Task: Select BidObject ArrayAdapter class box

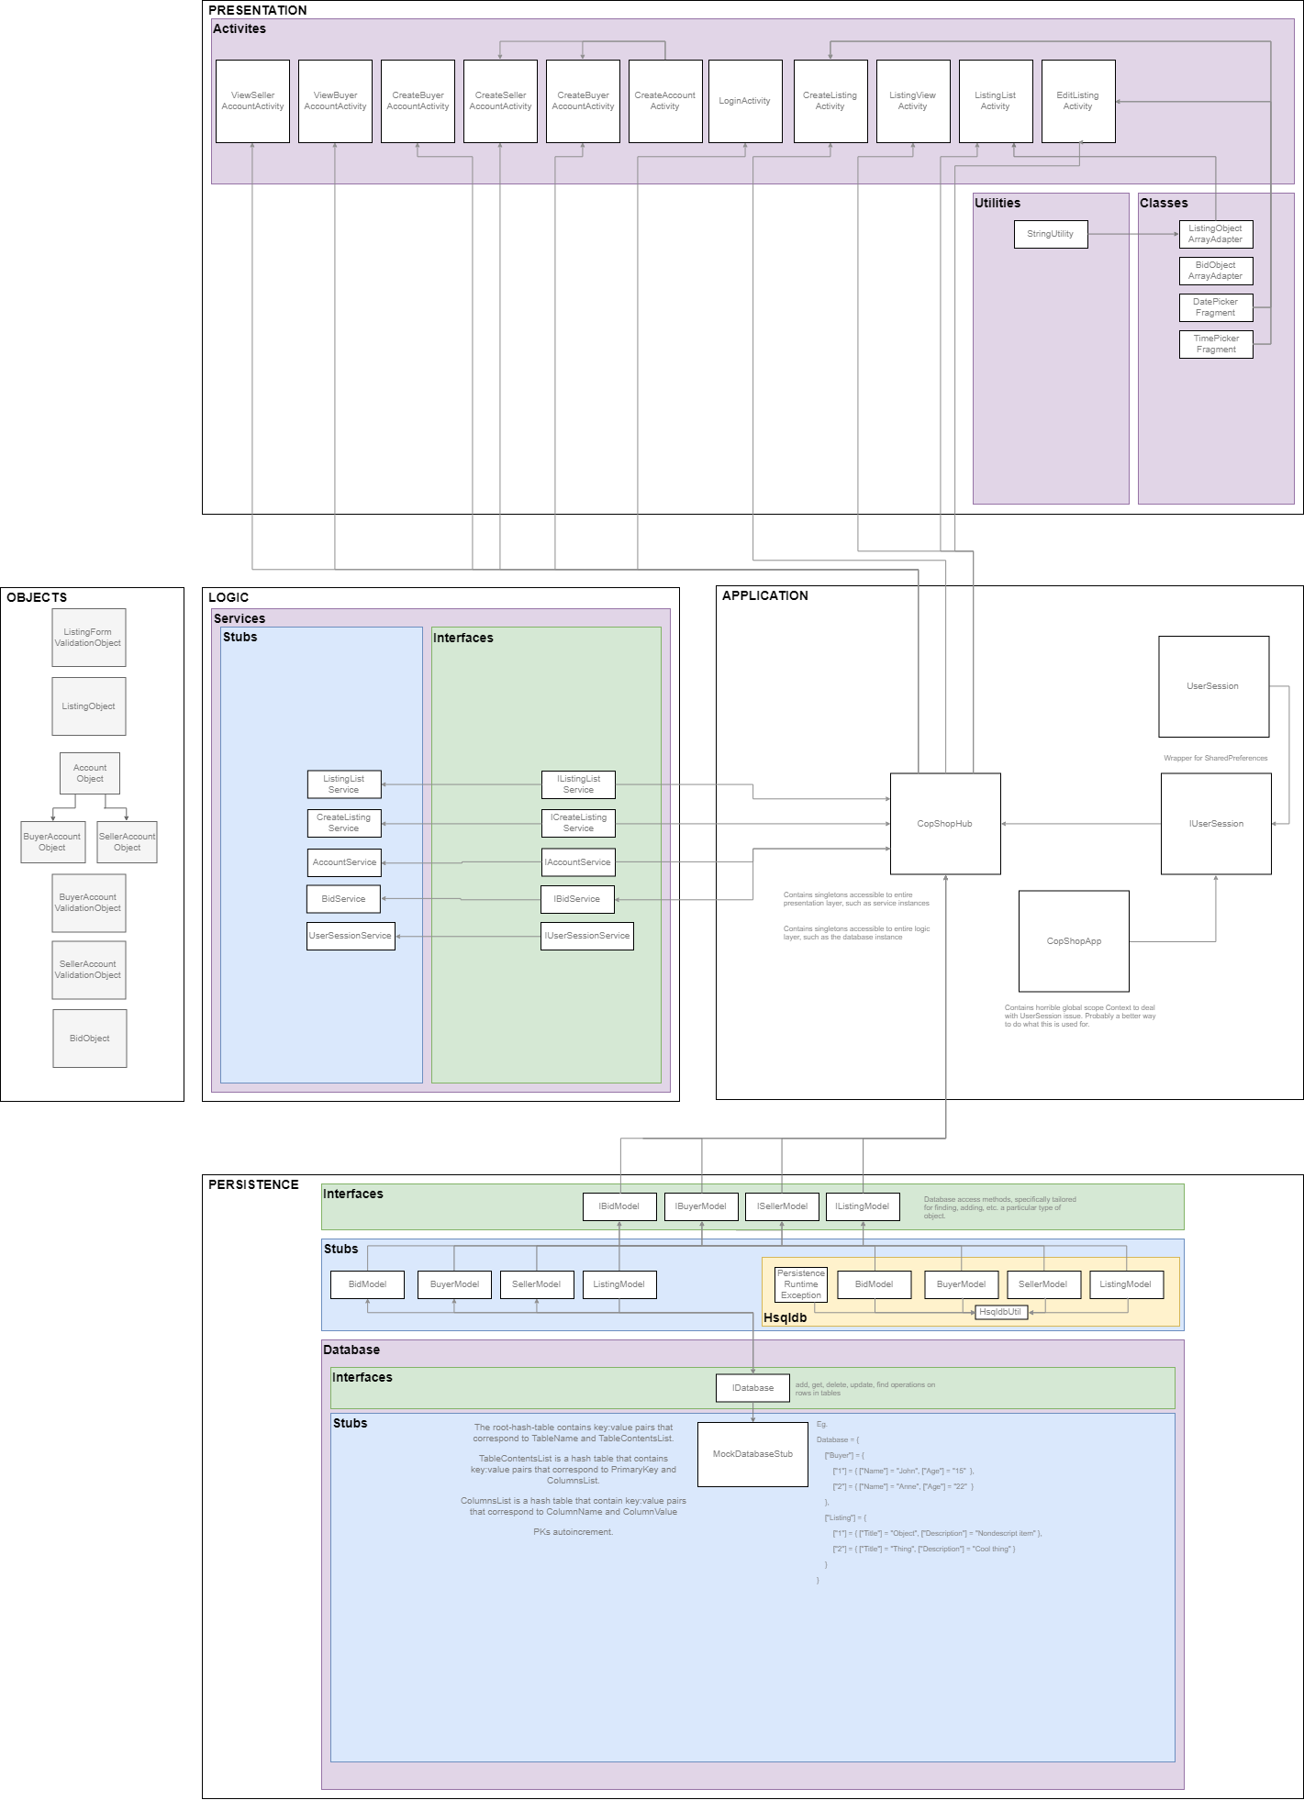Action: [1216, 271]
